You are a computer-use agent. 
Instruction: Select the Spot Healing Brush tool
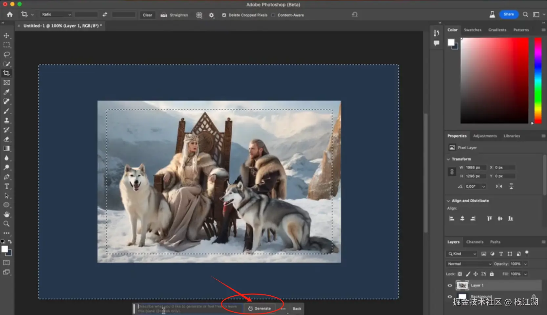click(6, 102)
